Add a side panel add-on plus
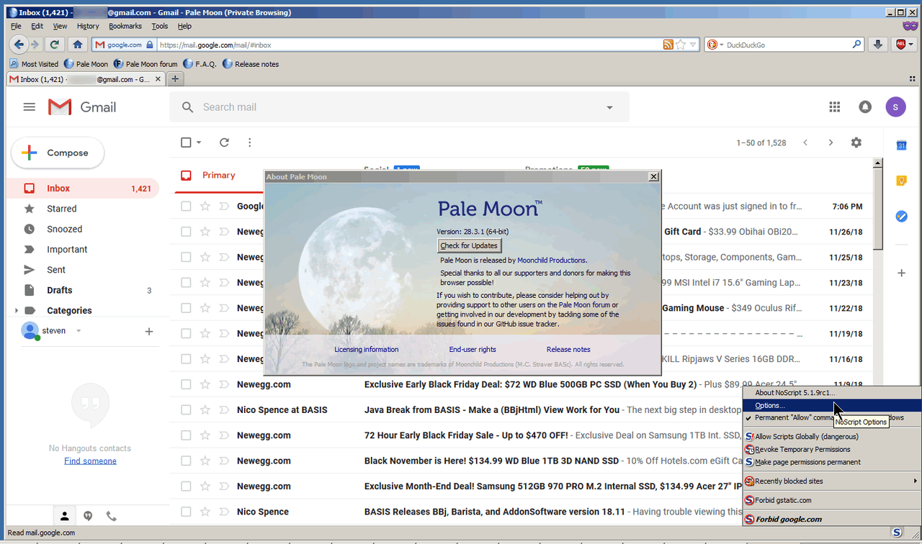 (x=901, y=273)
